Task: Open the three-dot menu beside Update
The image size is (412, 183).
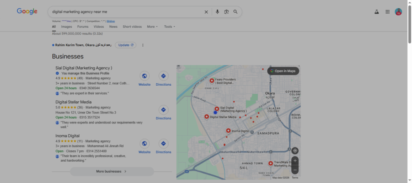Action: tap(143, 45)
